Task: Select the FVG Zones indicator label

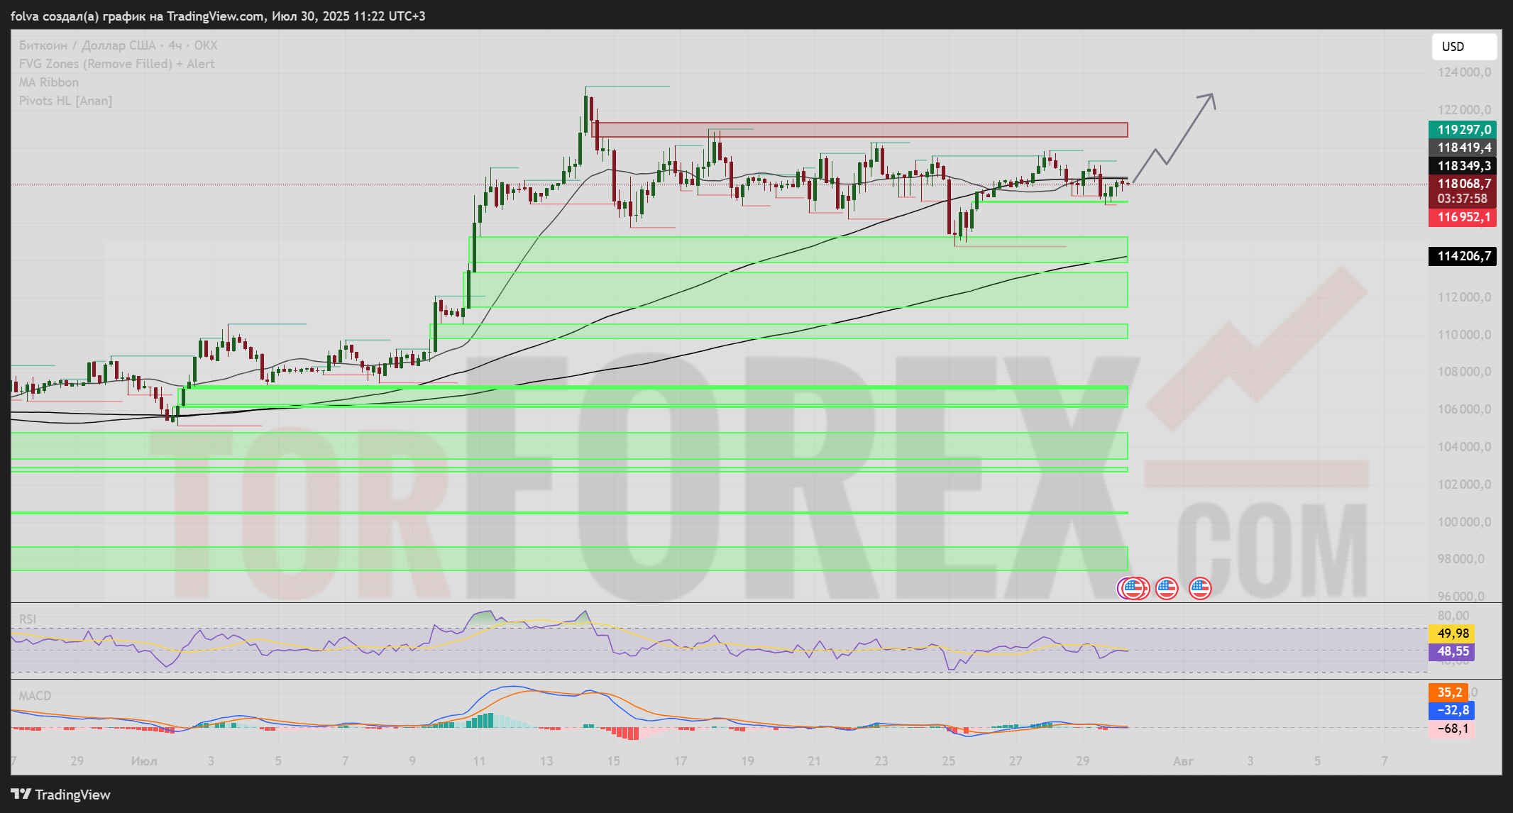Action: coord(116,64)
